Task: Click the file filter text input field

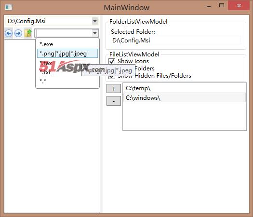Action: pos(64,33)
